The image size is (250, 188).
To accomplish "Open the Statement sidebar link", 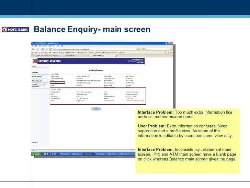I will tap(35, 72).
